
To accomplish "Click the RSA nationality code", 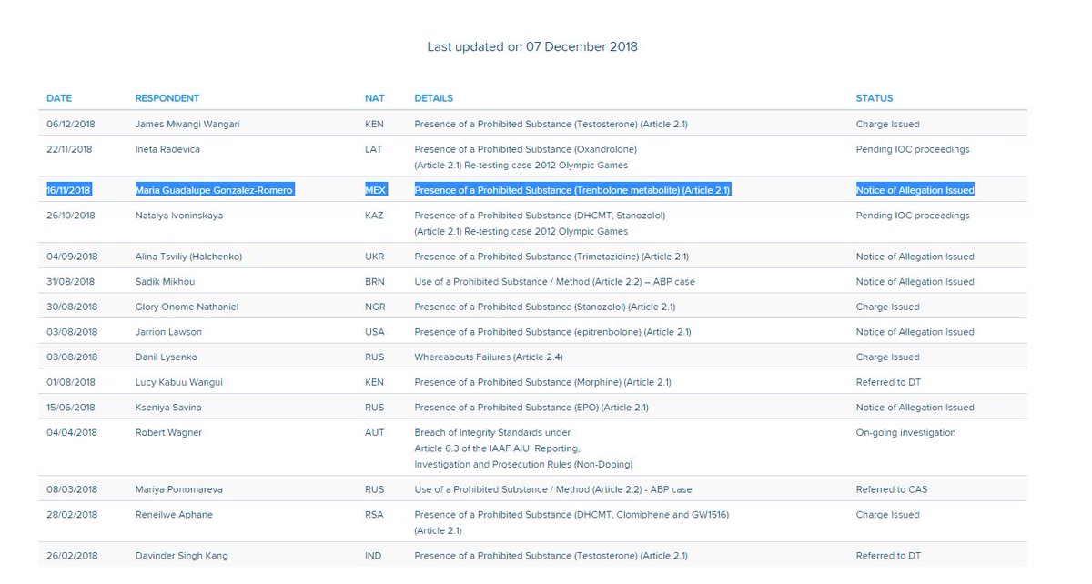I will click(x=374, y=515).
